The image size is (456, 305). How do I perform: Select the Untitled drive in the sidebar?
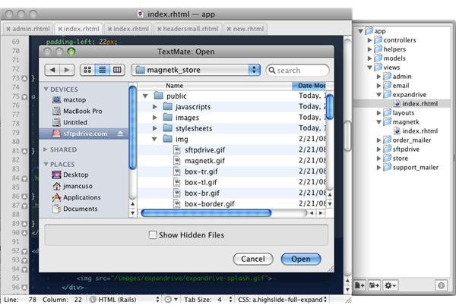[75, 122]
